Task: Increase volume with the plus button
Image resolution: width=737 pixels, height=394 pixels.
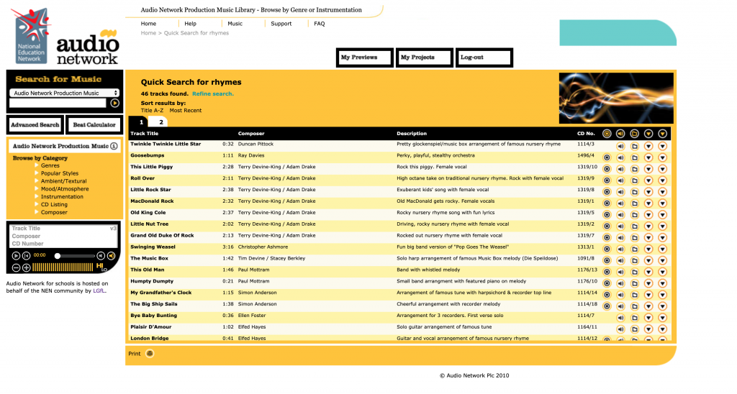Action: click(x=27, y=267)
